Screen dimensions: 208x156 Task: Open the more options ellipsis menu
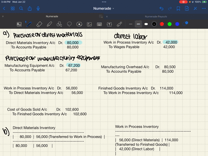click(204, 9)
